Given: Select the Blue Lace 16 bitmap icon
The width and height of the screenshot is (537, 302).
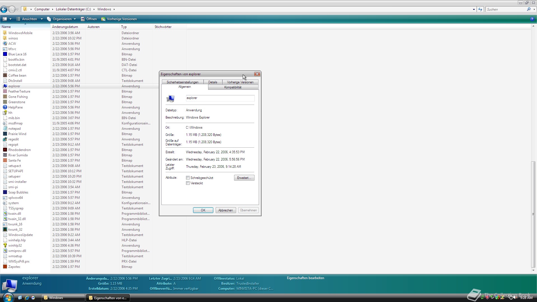Looking at the screenshot, I should pos(5,54).
